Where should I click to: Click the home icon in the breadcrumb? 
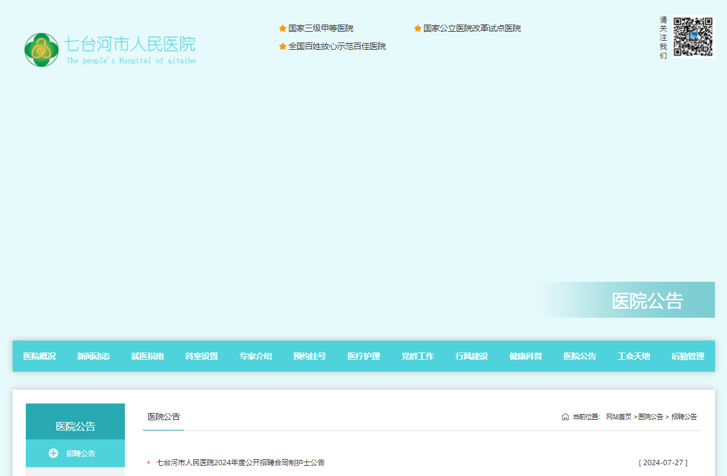click(565, 417)
